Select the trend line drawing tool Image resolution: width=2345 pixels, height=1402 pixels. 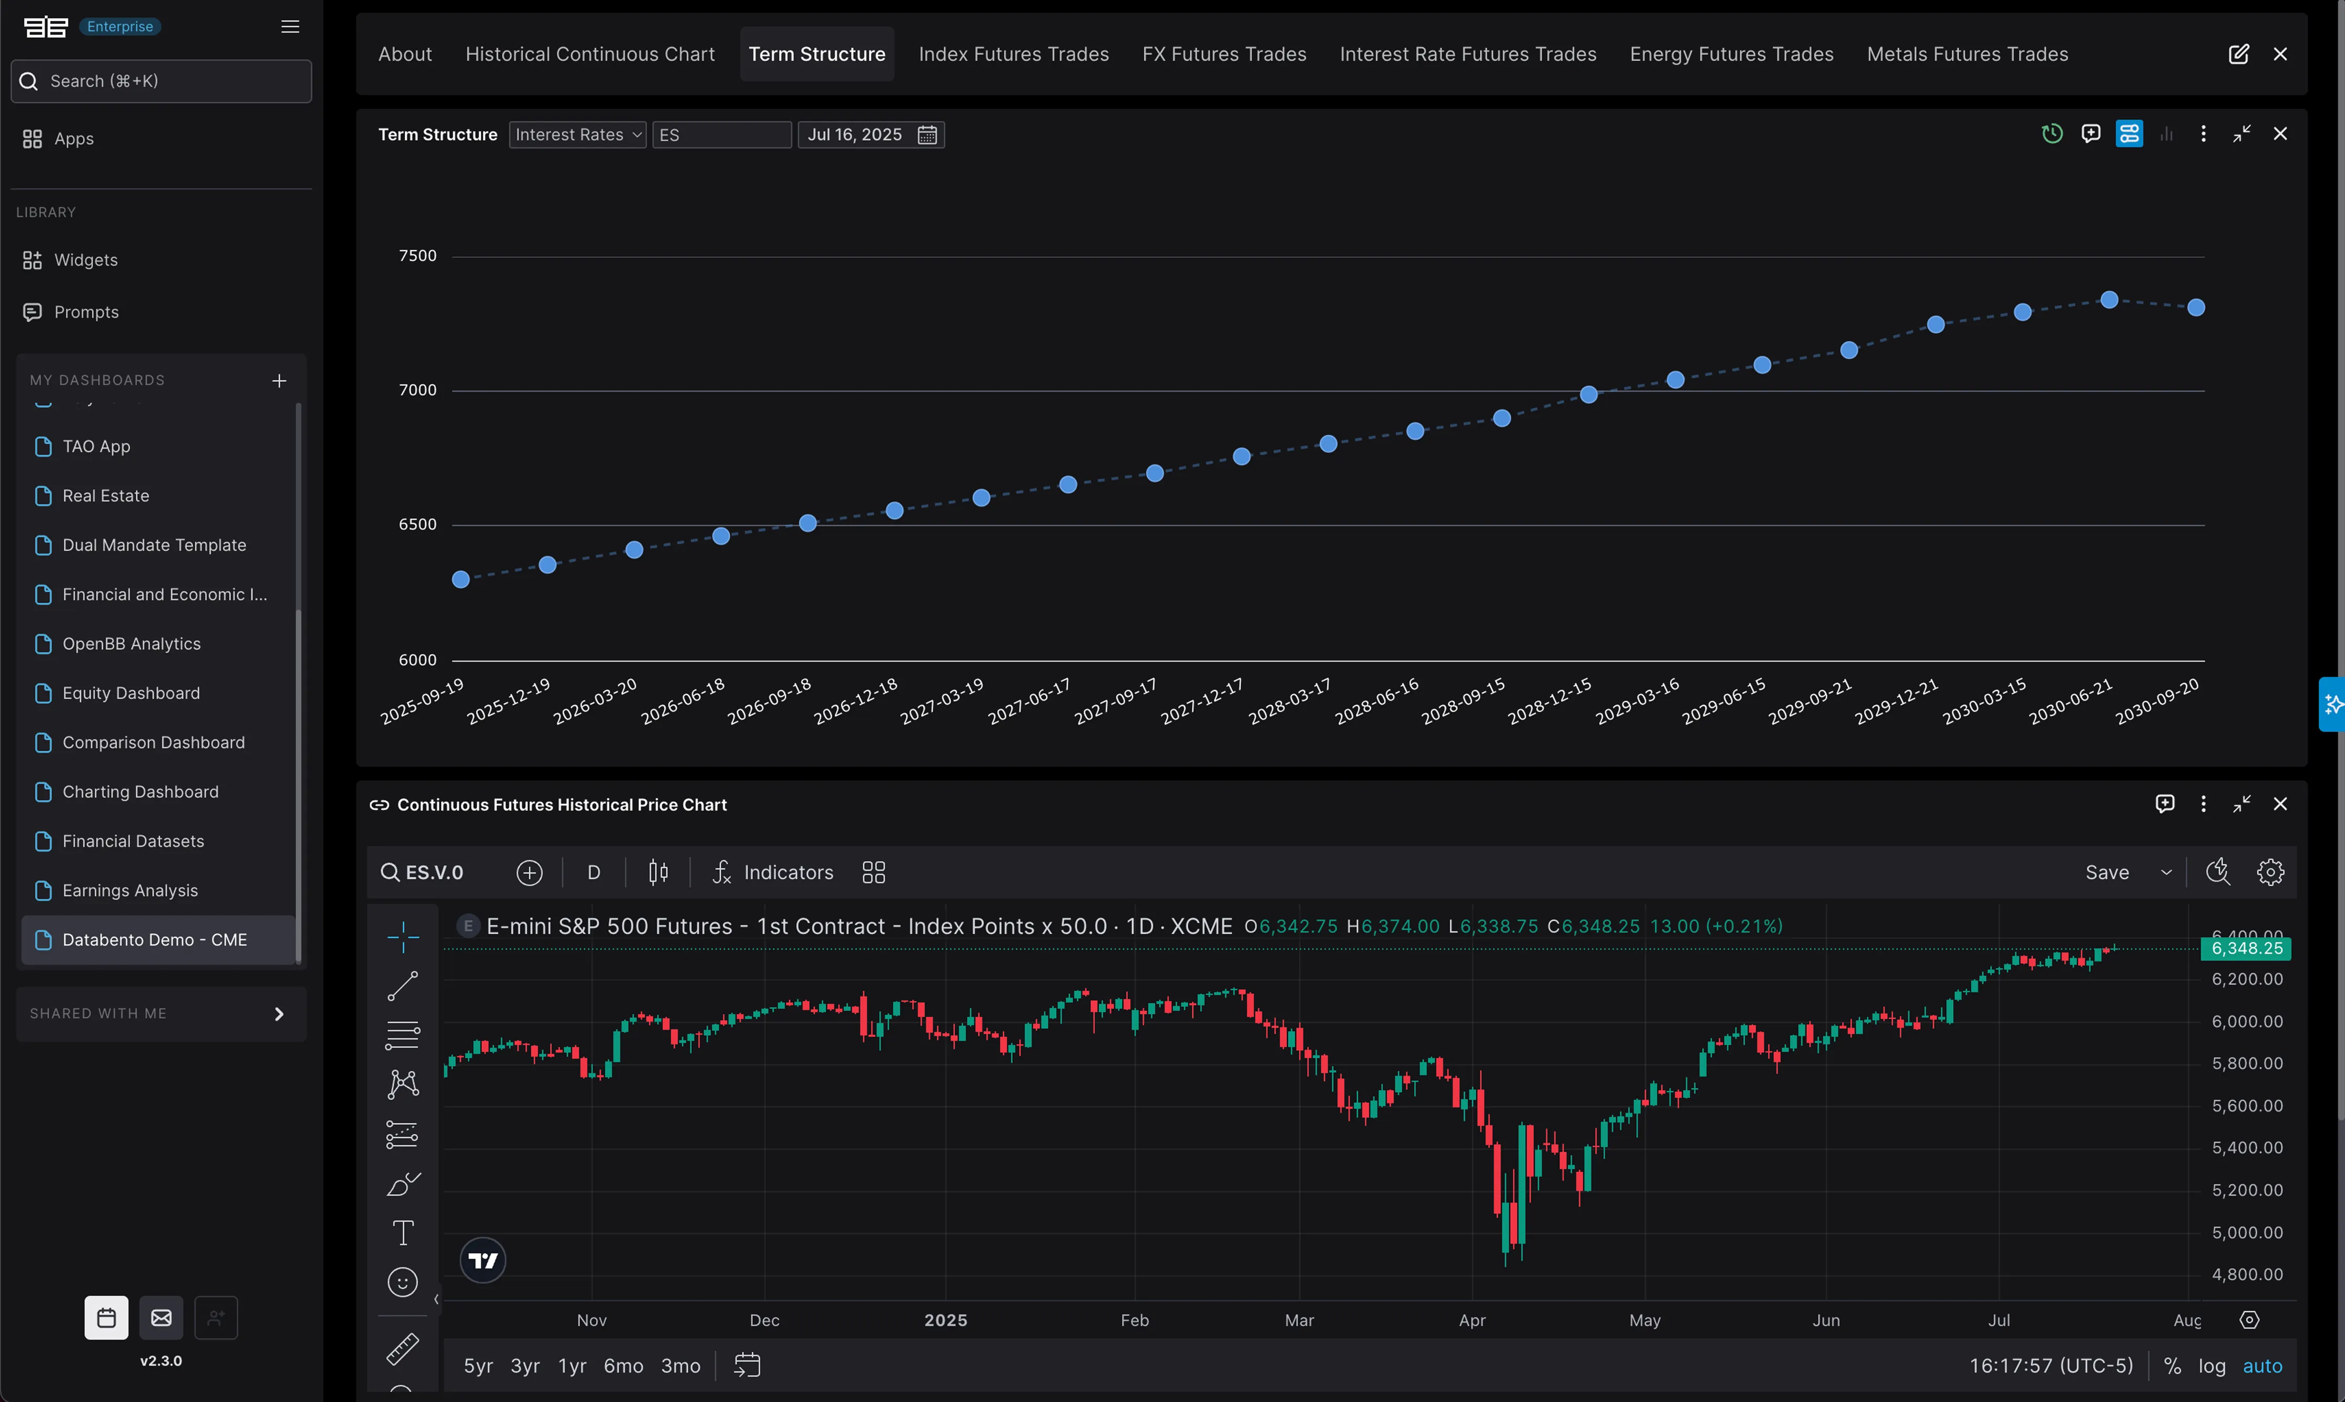[x=403, y=986]
